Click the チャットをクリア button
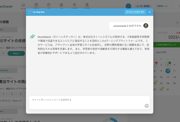Image resolution: width=180 pixels, height=122 pixels. [135, 12]
